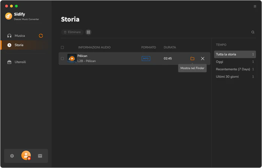Minimize window with yellow button
This screenshot has height=168, width=262.
pyautogui.click(x=11, y=6)
